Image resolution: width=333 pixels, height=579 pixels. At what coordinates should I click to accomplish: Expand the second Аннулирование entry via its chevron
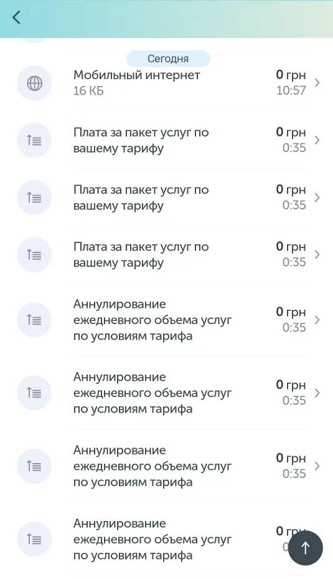317,393
